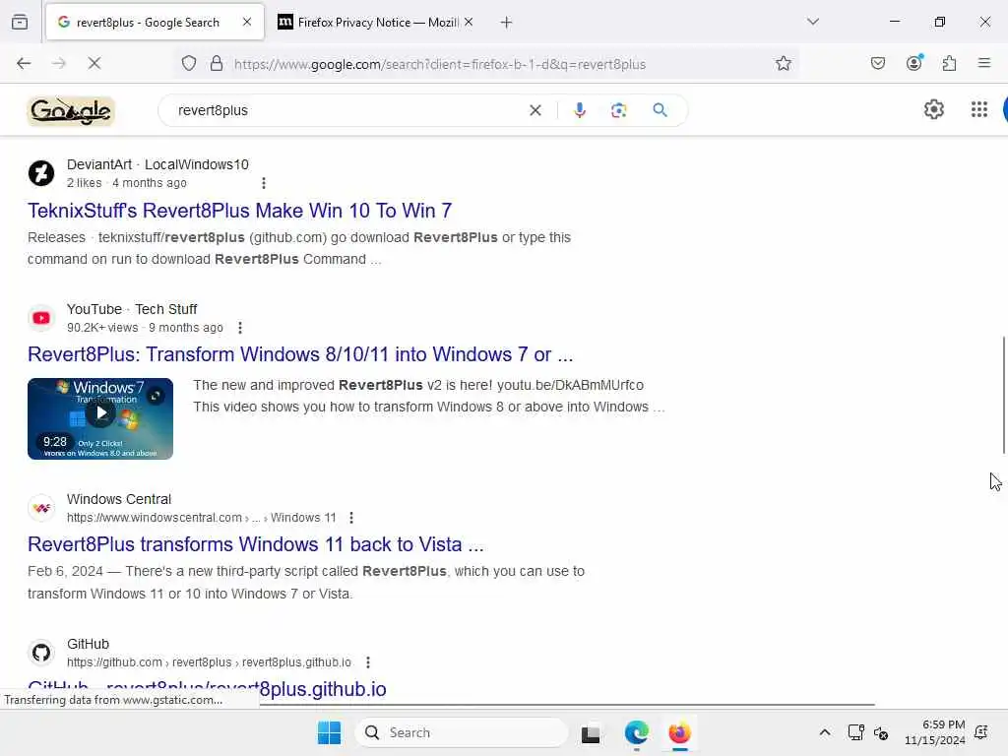Open Google quick settings gear
This screenshot has height=756, width=1008.
coord(934,110)
